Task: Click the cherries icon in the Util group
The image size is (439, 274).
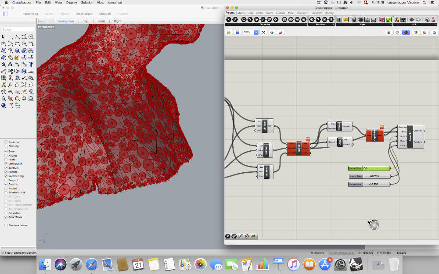Action: point(397,20)
